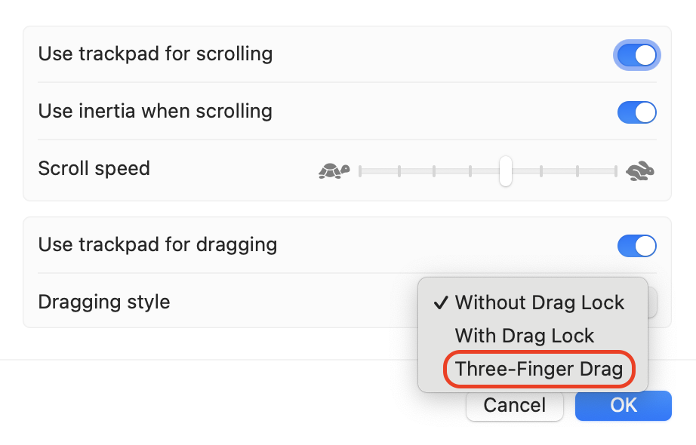The image size is (696, 445).
Task: Click the Scroll speed label text
Action: [94, 168]
